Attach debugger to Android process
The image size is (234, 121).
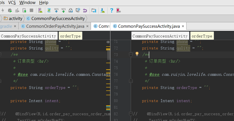click(25, 10)
